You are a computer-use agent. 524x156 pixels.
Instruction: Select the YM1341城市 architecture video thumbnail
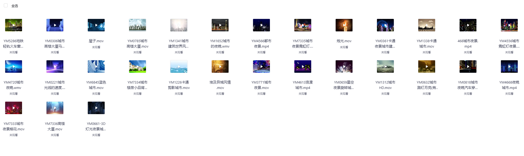coord(179,25)
